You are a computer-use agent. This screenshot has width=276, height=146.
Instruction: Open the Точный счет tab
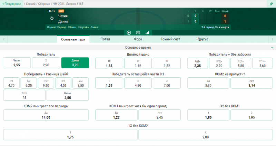click(x=170, y=39)
